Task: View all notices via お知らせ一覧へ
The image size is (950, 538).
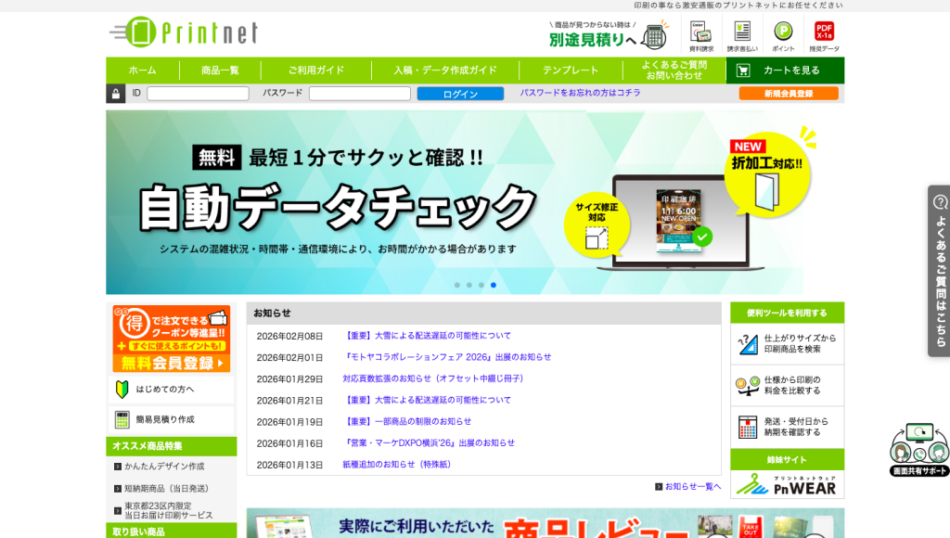Action: pos(692,486)
